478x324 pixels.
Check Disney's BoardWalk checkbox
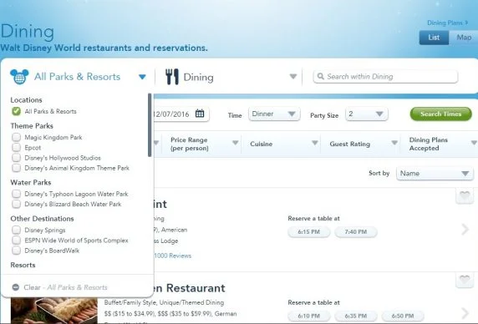[17, 251]
